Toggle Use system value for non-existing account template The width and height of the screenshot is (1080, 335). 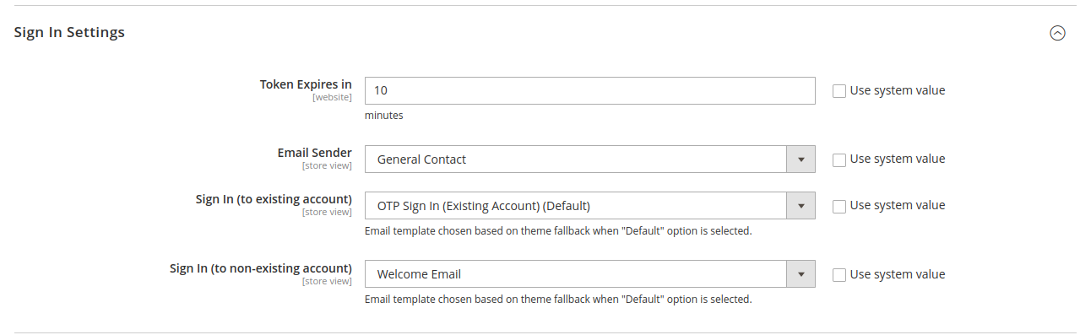point(839,275)
